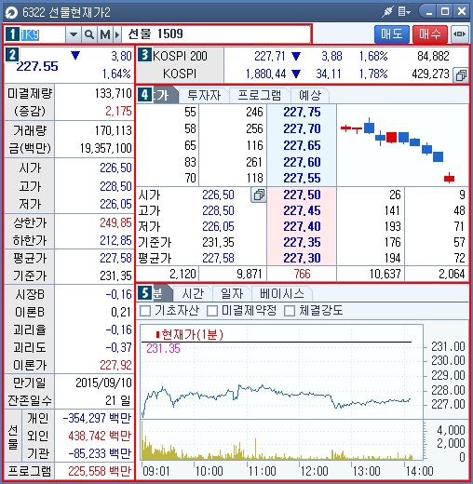Switch to the 베이시스 tab
This screenshot has height=484, width=473.
click(281, 293)
